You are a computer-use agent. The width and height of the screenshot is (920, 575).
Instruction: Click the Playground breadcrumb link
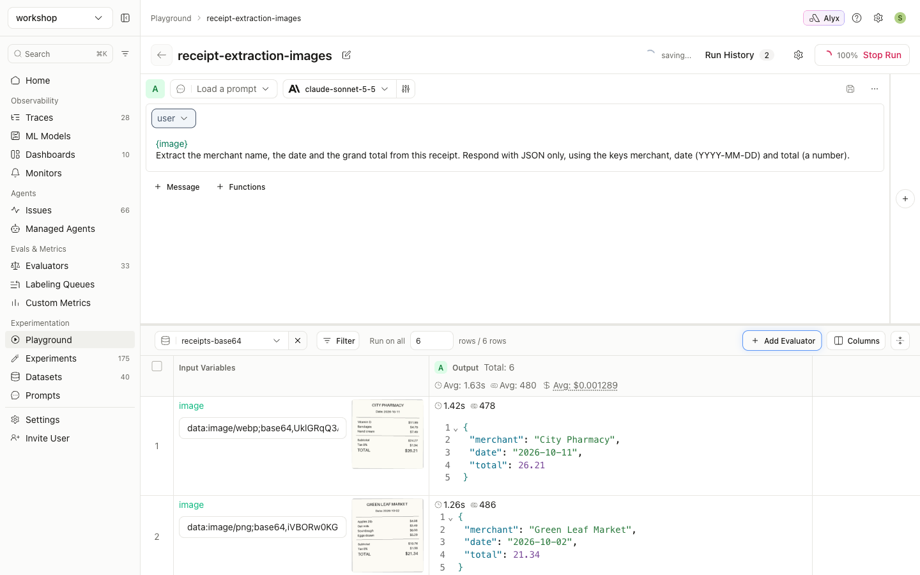[x=171, y=18]
